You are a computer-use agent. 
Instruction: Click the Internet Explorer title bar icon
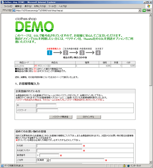click(2, 2)
